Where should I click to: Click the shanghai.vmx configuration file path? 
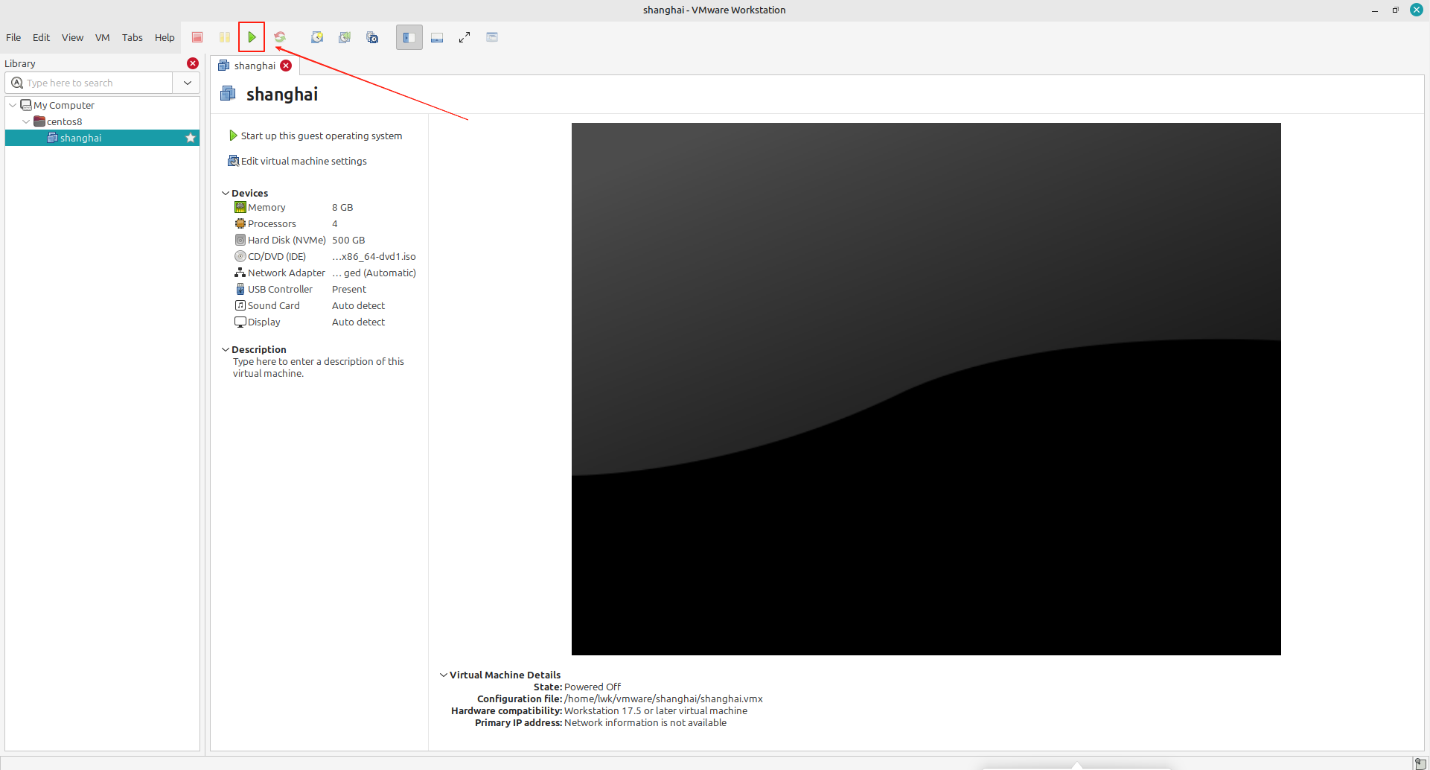(x=663, y=699)
